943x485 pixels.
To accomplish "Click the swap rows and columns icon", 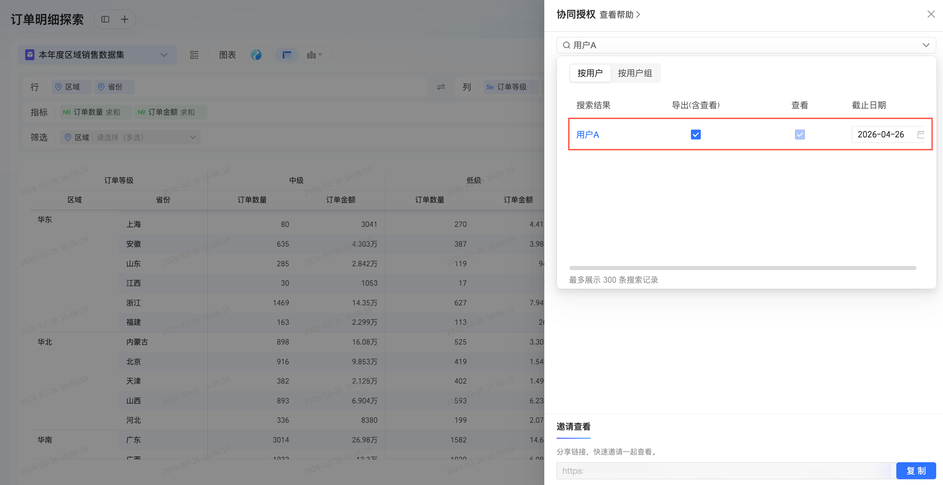I will pyautogui.click(x=441, y=87).
